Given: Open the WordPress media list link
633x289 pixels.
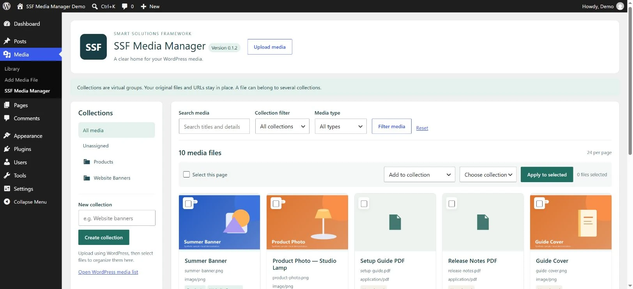Looking at the screenshot, I should [x=108, y=272].
